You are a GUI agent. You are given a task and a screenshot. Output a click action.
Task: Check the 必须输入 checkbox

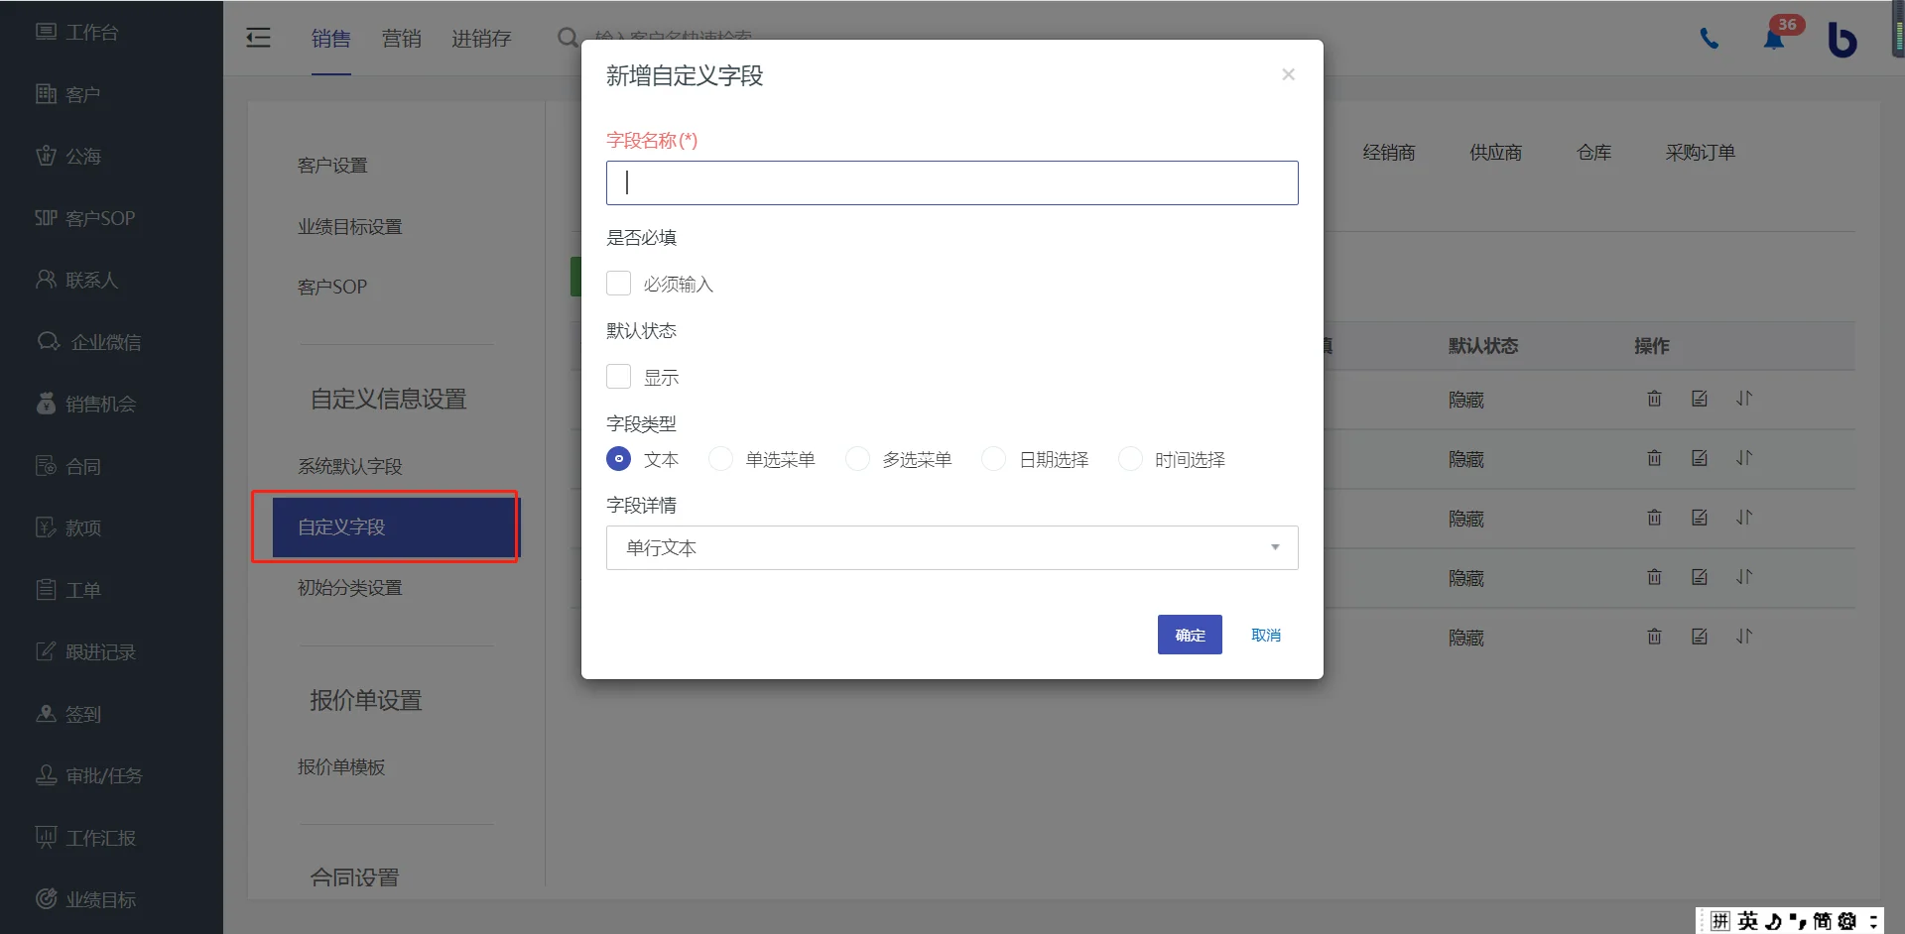point(618,284)
